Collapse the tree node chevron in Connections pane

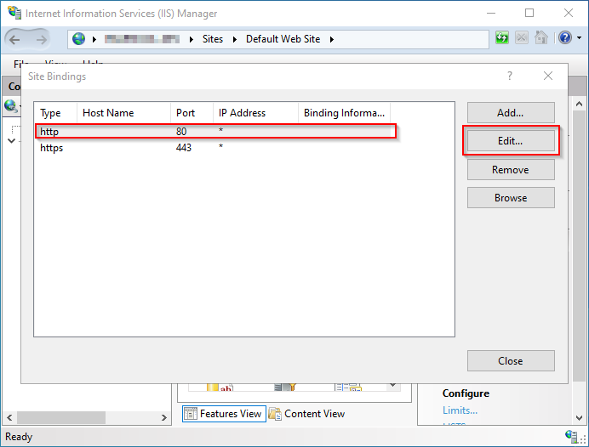(x=12, y=140)
